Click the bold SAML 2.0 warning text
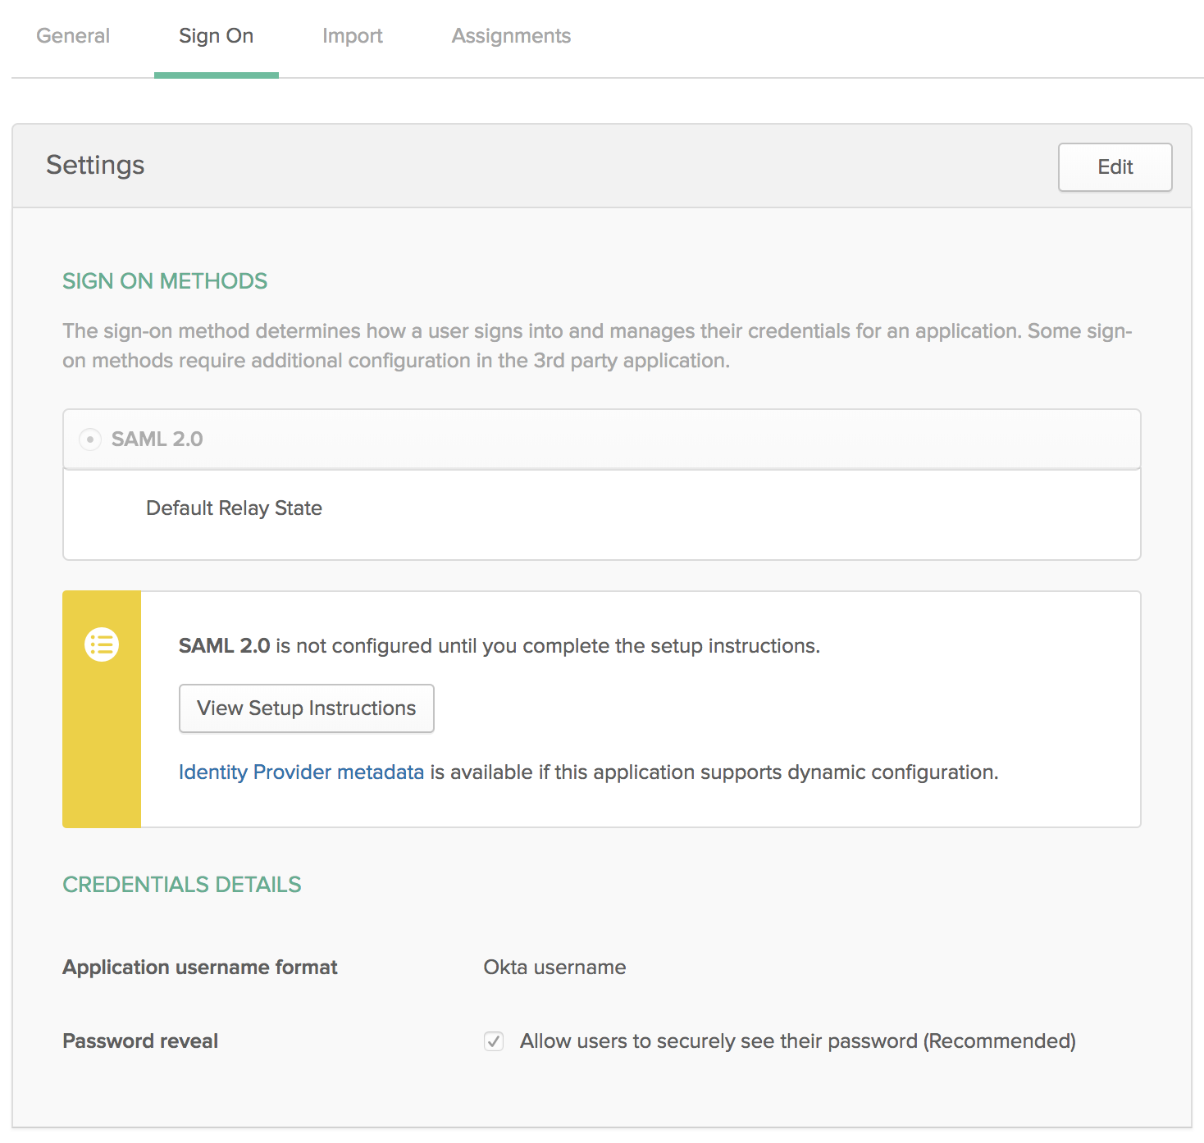Image resolution: width=1204 pixels, height=1143 pixels. point(224,646)
